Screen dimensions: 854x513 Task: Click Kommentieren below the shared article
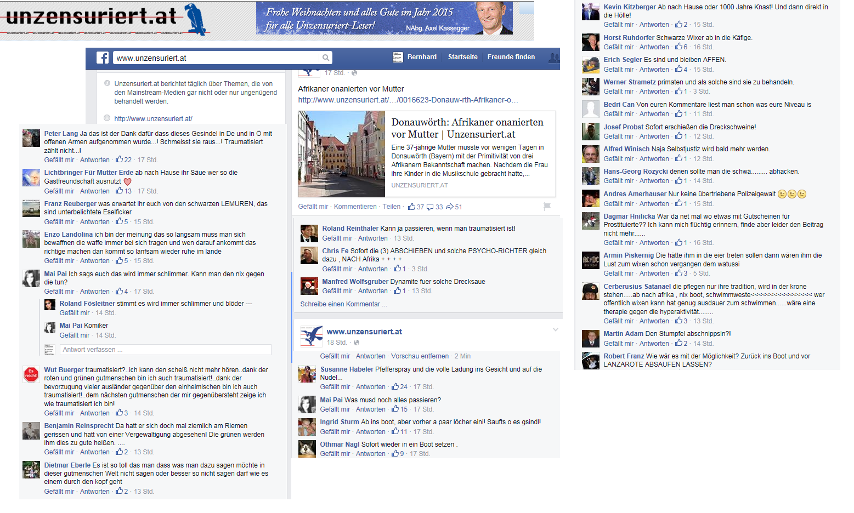pyautogui.click(x=355, y=207)
